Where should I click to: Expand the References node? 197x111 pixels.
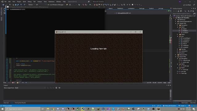(176, 20)
